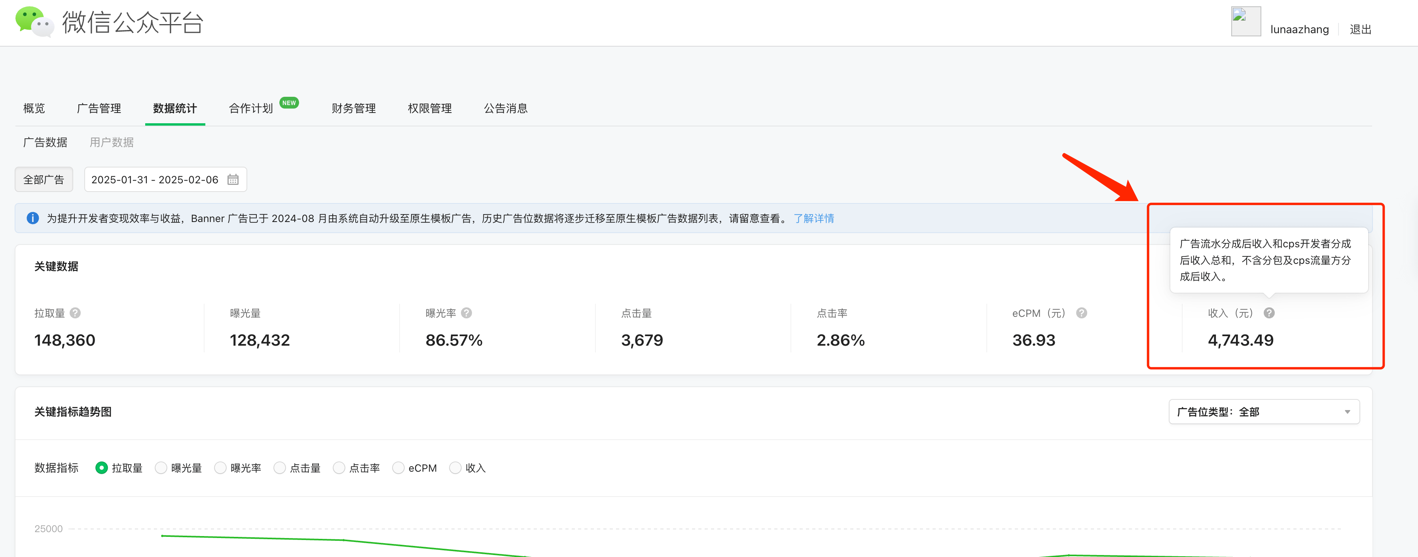
Task: Go to the 财务管理 tab
Action: [x=354, y=108]
